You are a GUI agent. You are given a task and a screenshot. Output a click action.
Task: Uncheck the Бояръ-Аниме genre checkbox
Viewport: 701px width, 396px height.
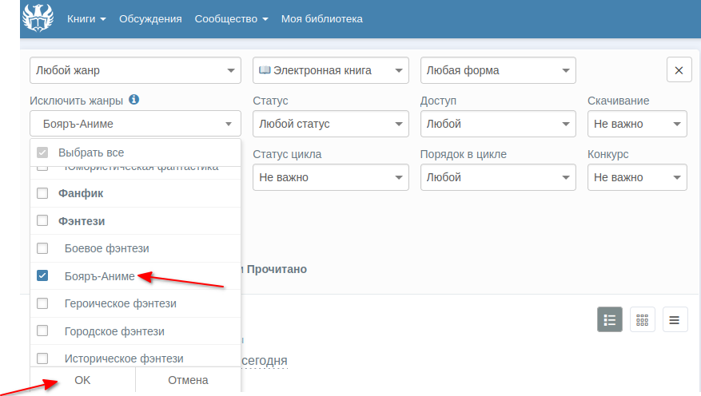point(43,276)
